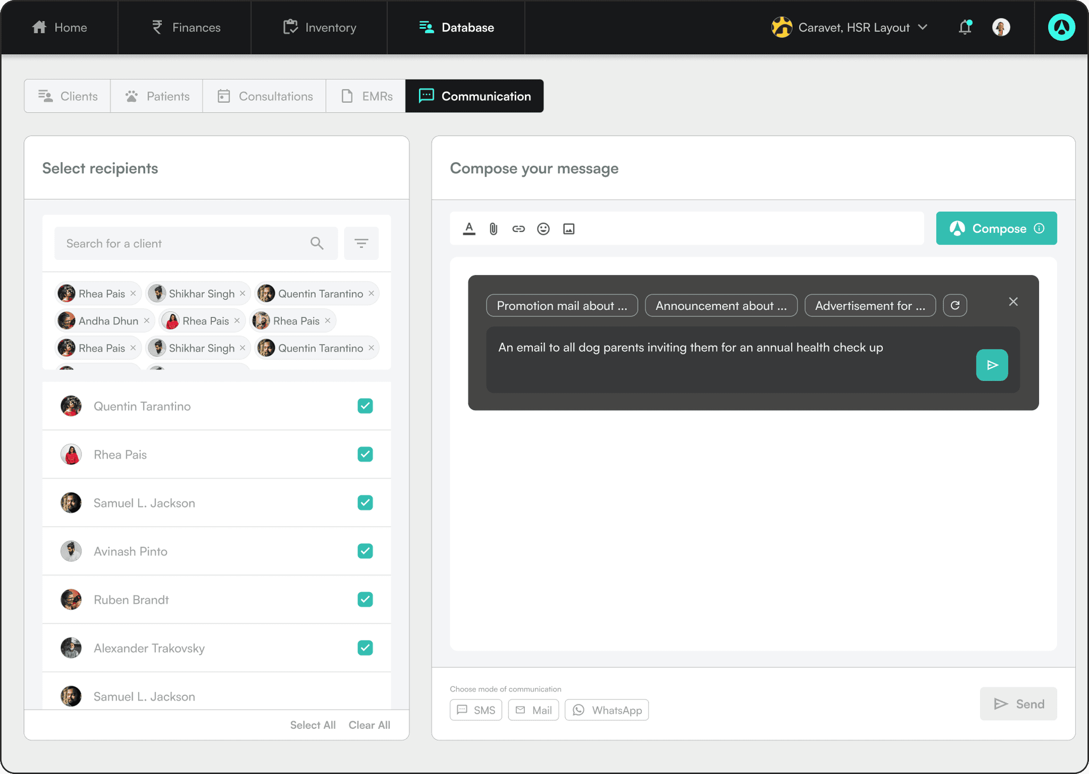The width and height of the screenshot is (1089, 774).
Task: Select WhatsApp communication mode
Action: coord(607,710)
